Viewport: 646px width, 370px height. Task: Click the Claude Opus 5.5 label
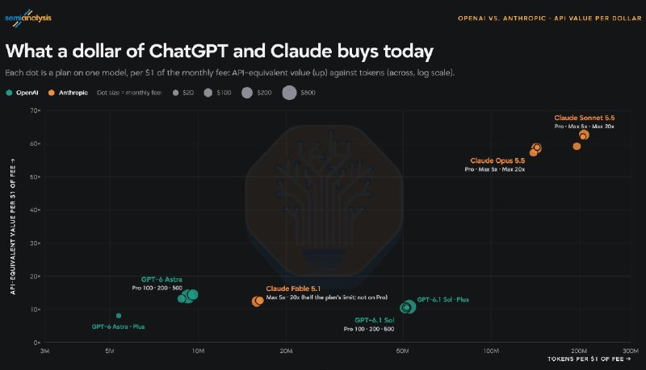click(497, 160)
